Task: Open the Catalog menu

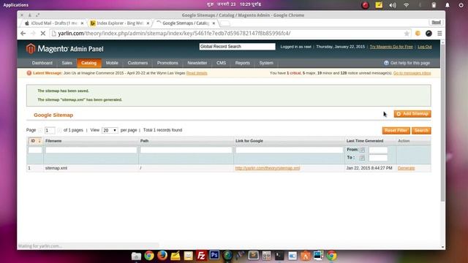Action: pyautogui.click(x=89, y=63)
